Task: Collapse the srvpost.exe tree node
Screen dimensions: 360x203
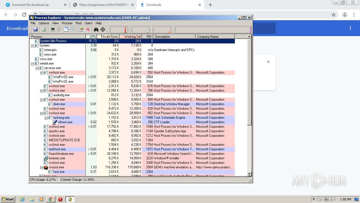Action: tap(42, 167)
